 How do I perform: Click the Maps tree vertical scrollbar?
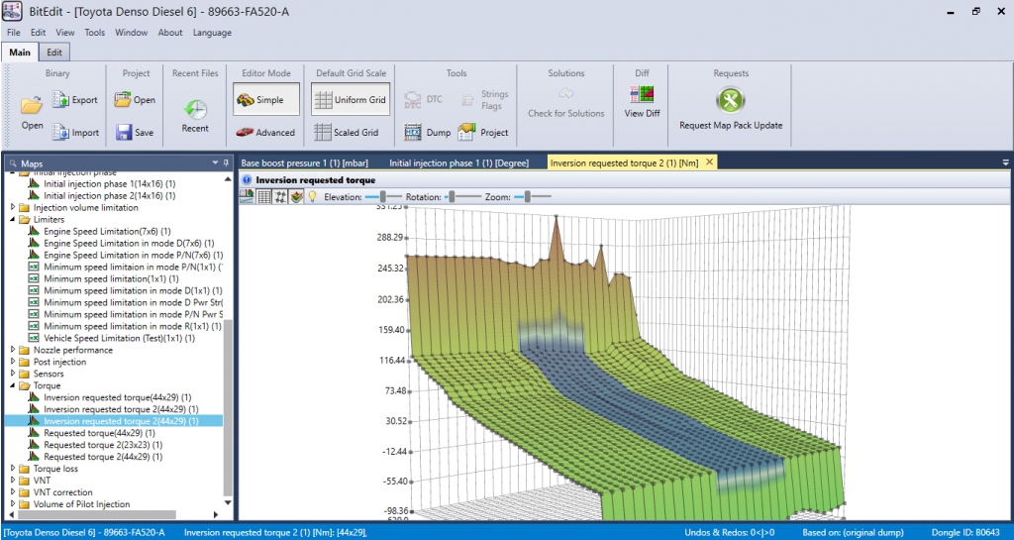pyautogui.click(x=227, y=408)
